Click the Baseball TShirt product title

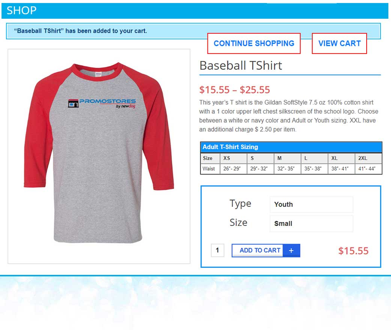[241, 66]
